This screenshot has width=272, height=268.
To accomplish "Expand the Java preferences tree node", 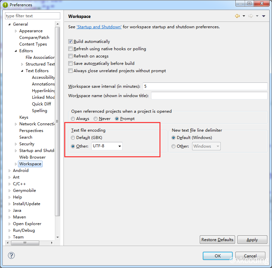I will [x=9, y=210].
